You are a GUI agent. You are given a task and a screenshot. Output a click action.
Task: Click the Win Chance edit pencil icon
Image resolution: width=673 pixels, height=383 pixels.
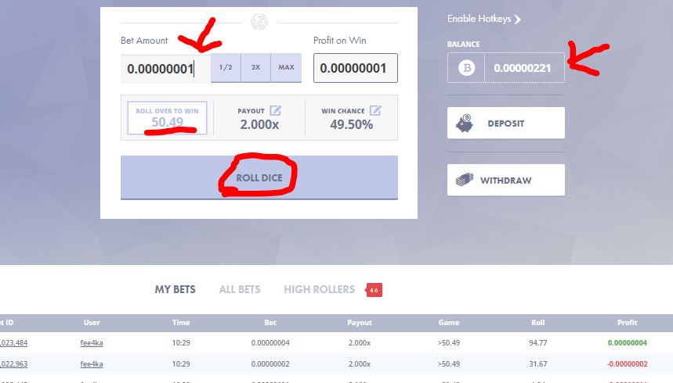click(x=375, y=111)
